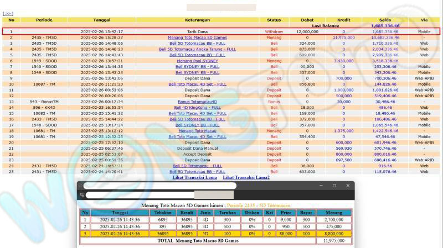Screen dimensions: 443x248
Task: Click the 896 - KK4D periode cell
Action: click(x=44, y=107)
